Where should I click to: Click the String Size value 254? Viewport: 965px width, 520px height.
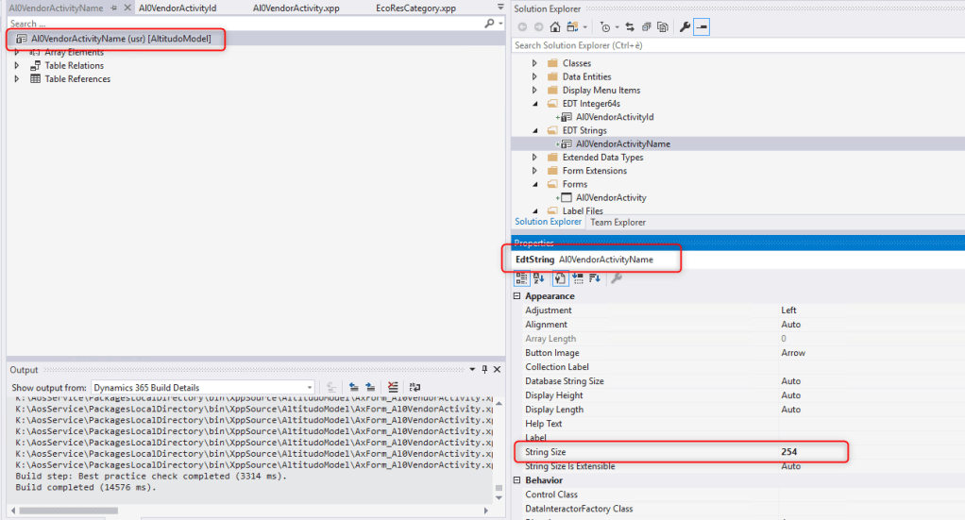pyautogui.click(x=788, y=452)
